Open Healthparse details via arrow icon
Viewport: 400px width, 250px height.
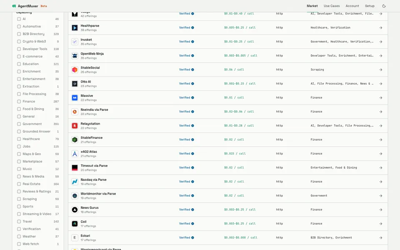pyautogui.click(x=380, y=27)
